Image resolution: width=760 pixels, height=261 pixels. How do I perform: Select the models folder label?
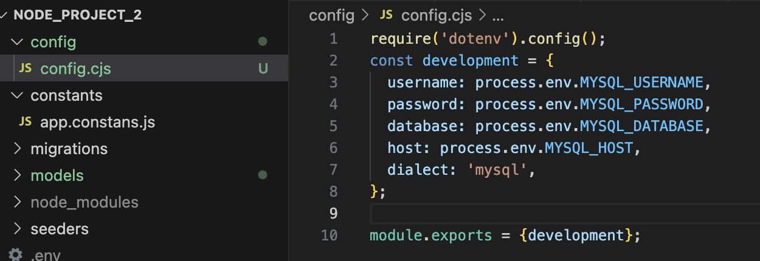click(x=57, y=175)
